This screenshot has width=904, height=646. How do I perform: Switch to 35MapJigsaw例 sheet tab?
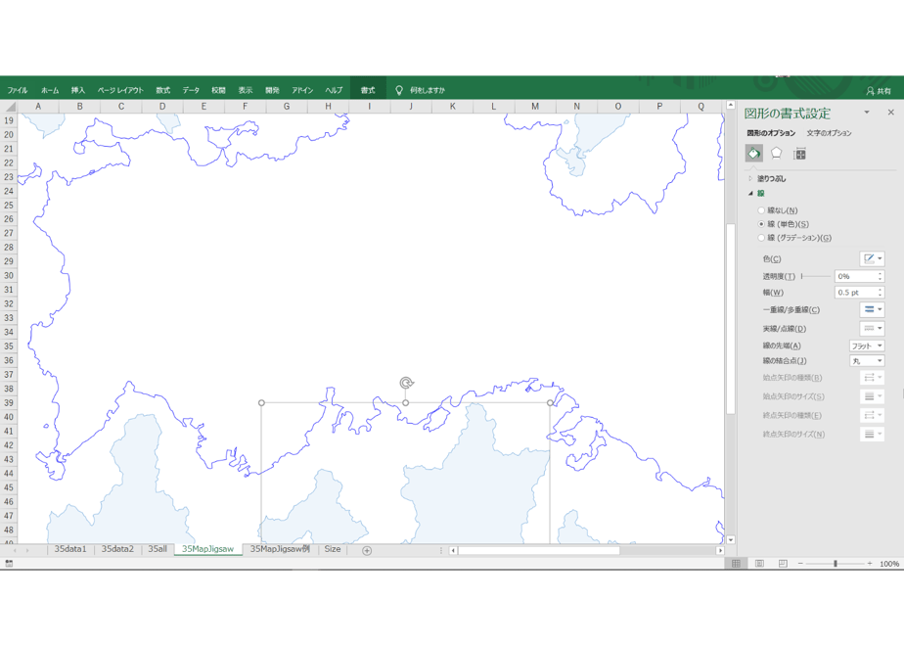(x=280, y=549)
